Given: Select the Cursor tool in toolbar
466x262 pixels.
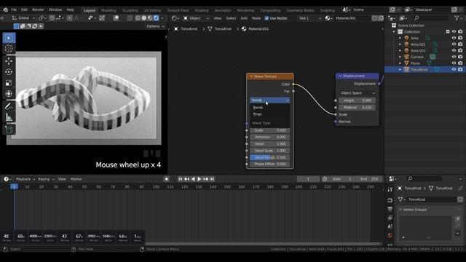Looking at the screenshot, I should [x=9, y=49].
